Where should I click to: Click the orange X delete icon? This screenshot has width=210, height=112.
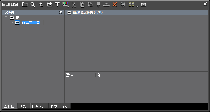[114, 5]
